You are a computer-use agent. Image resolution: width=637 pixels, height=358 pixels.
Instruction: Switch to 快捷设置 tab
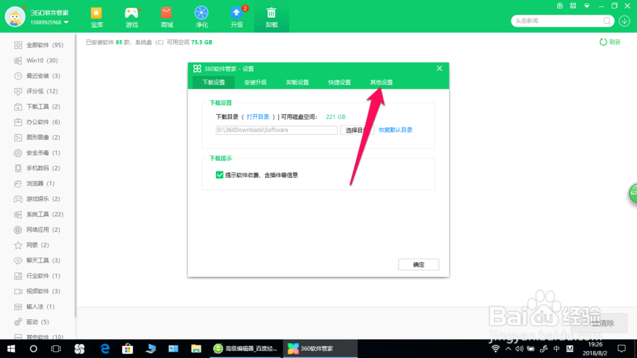pos(340,82)
